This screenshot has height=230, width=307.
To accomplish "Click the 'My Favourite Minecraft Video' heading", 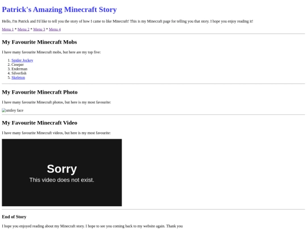I will [x=40, y=123].
